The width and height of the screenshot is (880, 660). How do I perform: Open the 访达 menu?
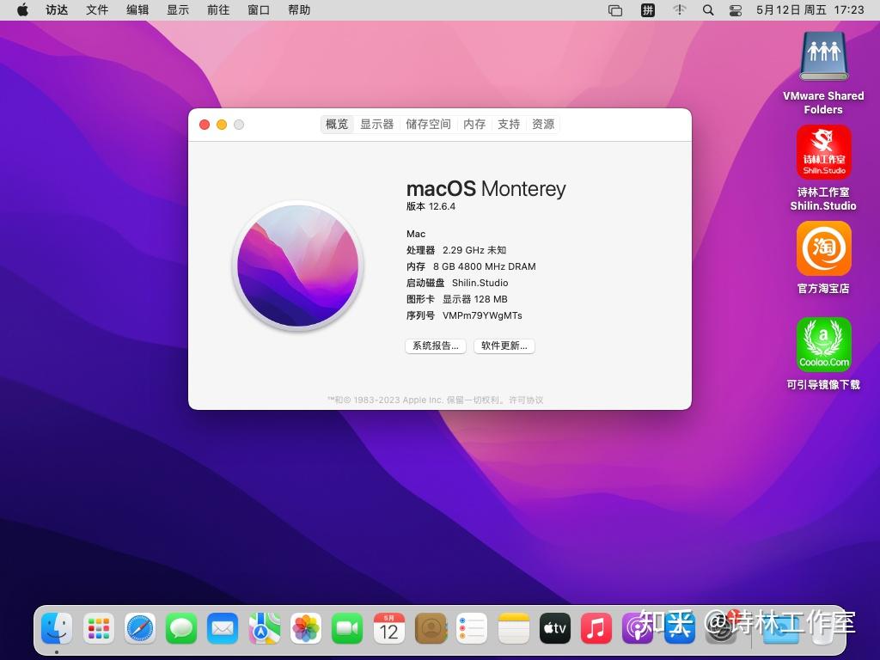click(x=57, y=10)
